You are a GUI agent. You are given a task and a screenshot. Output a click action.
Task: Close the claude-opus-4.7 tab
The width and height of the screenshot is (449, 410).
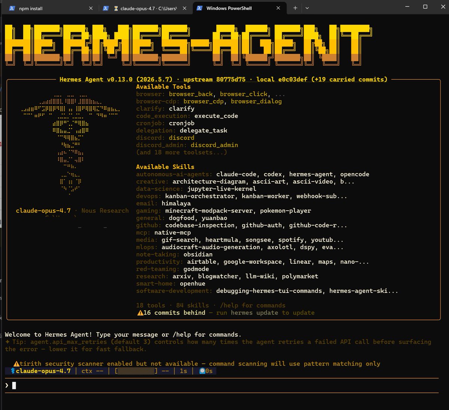184,8
